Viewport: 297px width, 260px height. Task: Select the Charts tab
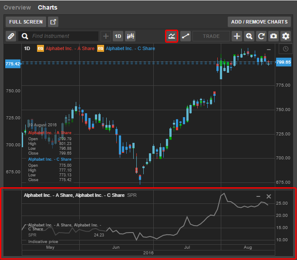click(47, 7)
